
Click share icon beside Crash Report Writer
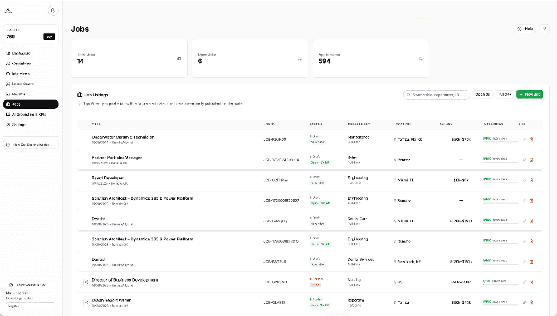[86, 303]
